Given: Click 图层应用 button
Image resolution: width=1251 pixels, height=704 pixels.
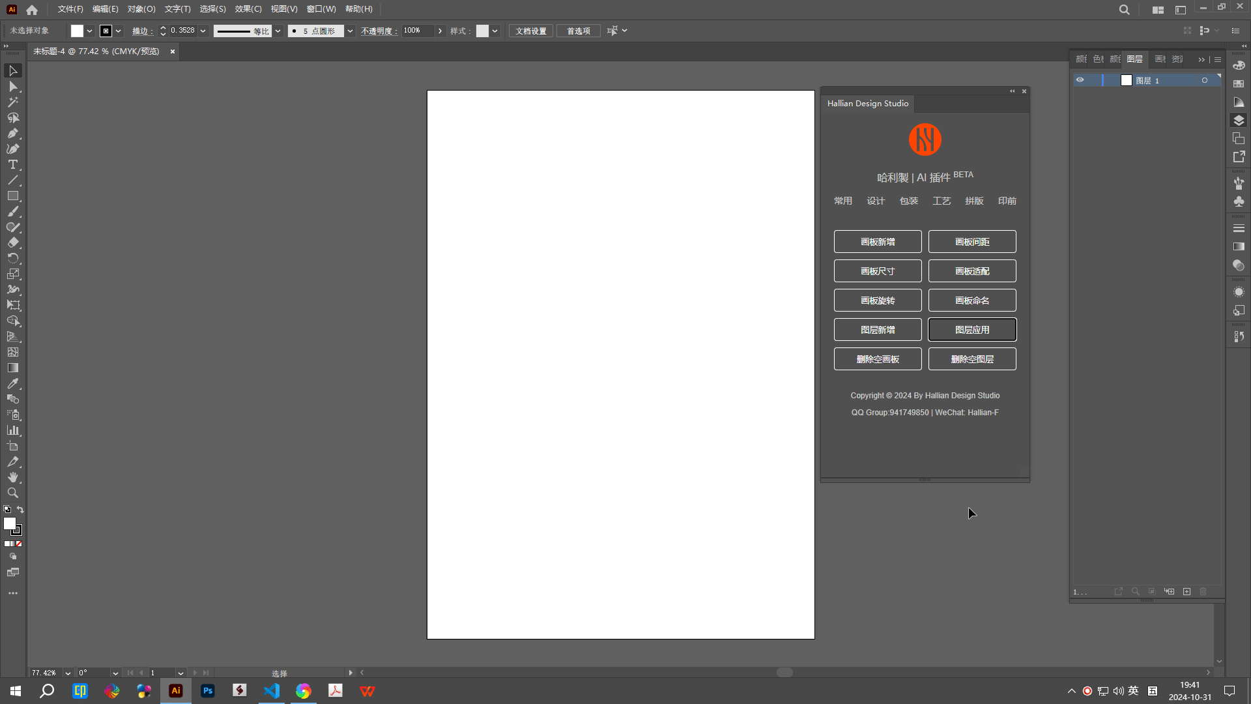Looking at the screenshot, I should [x=972, y=330].
